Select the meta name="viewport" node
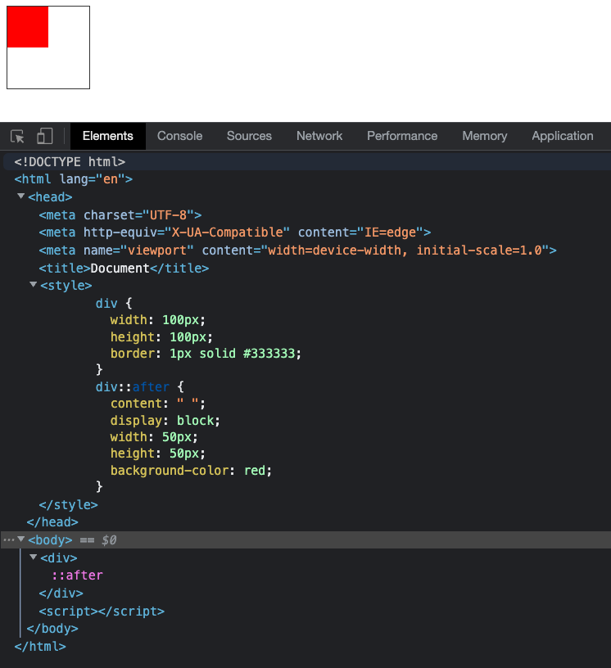This screenshot has width=611, height=668. 297,250
